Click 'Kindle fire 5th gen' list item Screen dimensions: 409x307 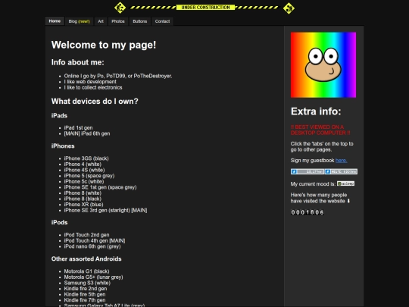coord(85,294)
